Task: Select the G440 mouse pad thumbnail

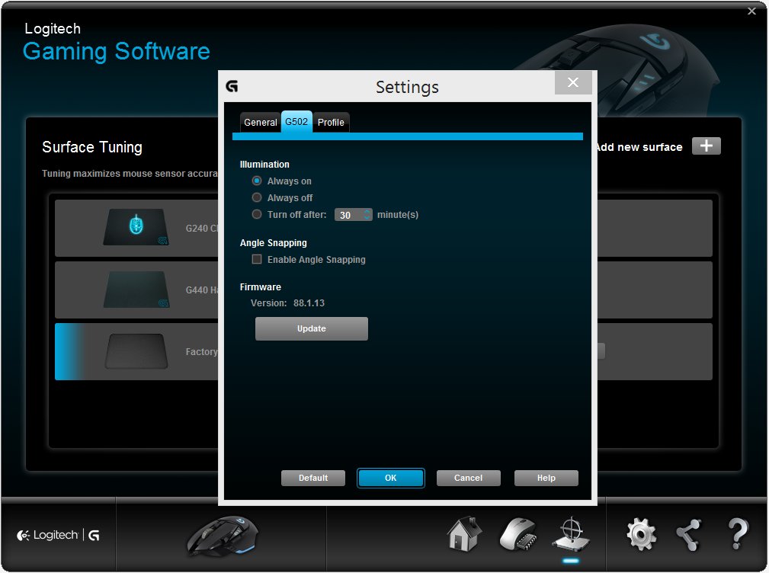Action: pos(136,290)
